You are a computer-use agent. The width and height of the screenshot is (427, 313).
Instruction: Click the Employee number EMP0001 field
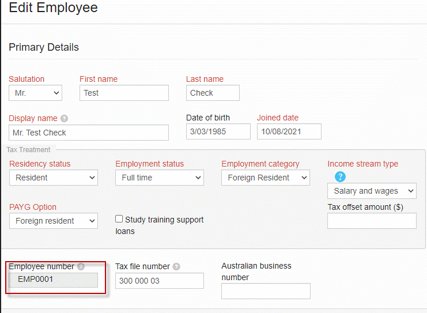click(x=54, y=280)
